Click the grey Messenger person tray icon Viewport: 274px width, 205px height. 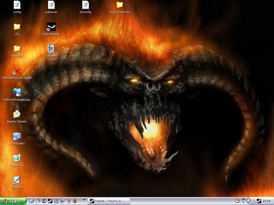254,201
